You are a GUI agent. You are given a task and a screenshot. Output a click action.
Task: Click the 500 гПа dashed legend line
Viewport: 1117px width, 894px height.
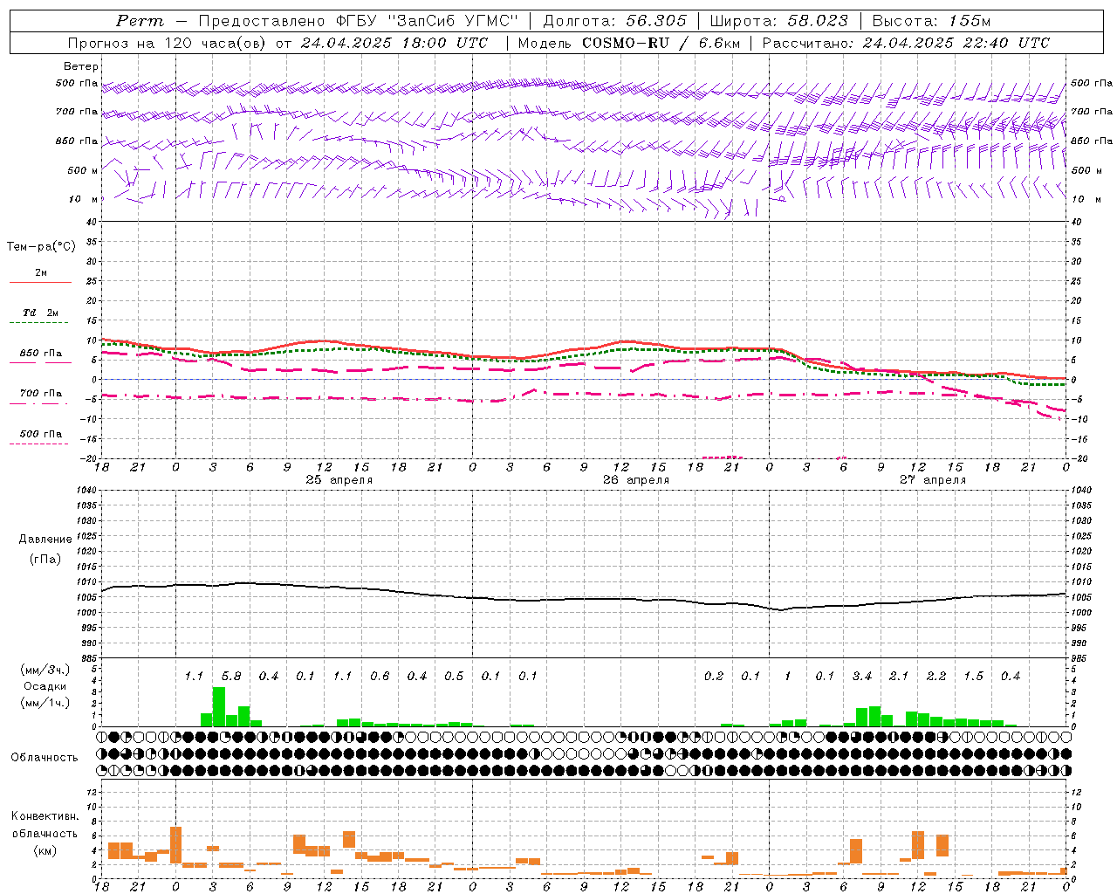40,444
